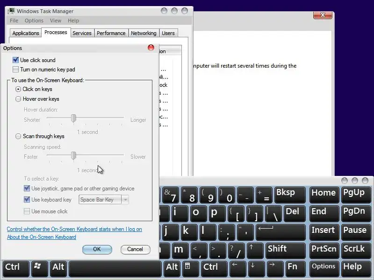Switch to Applications tab

click(x=26, y=33)
